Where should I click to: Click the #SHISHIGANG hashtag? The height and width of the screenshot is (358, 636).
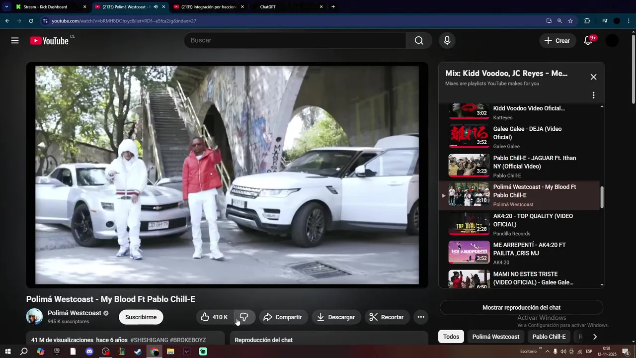point(149,340)
